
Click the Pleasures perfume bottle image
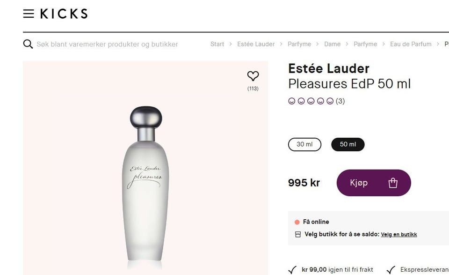coord(145,184)
